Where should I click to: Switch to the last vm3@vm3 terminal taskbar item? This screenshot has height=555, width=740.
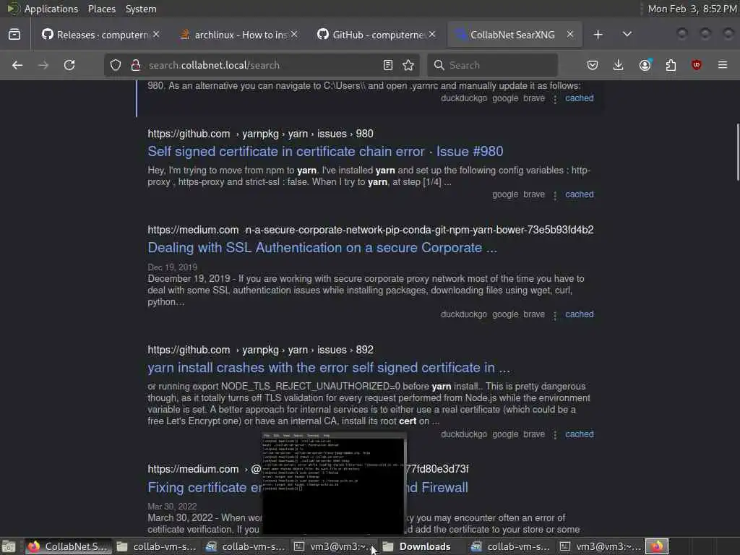click(599, 546)
